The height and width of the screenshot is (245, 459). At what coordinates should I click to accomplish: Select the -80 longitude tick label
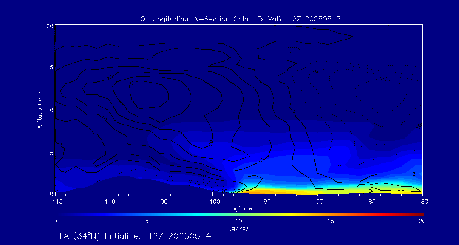pyautogui.click(x=422, y=202)
